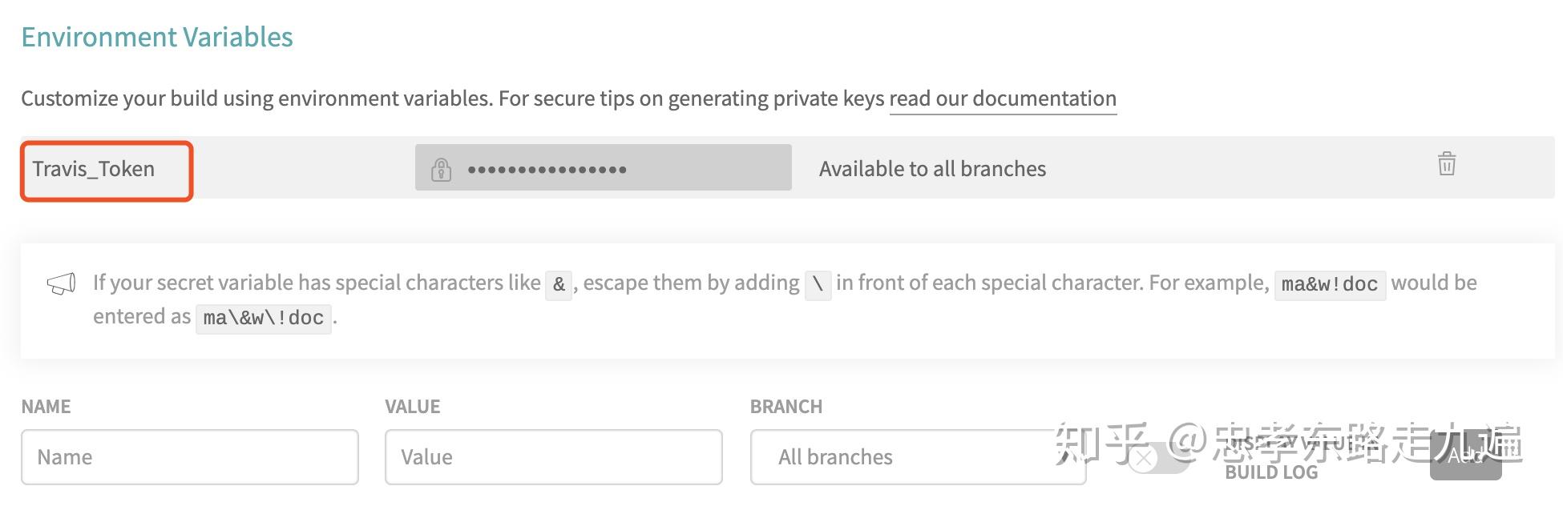
Task: Delete the Travis_Token variable with trash icon
Action: click(x=1446, y=164)
